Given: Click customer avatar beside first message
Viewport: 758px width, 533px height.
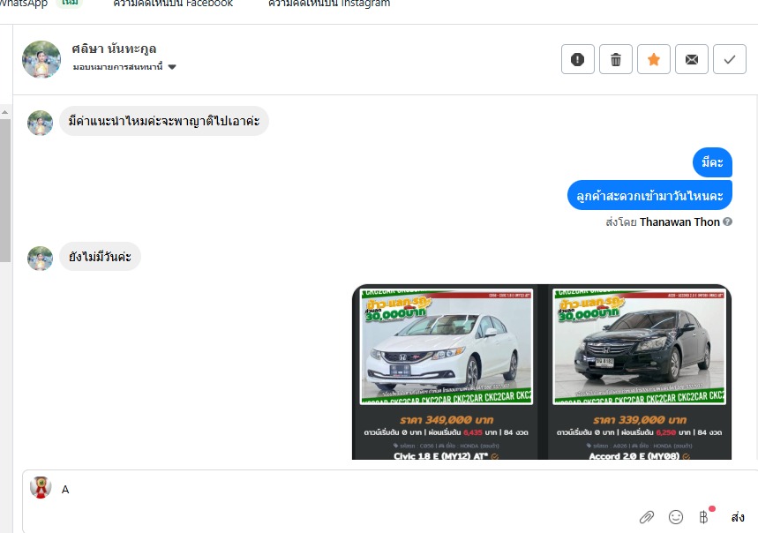Looking at the screenshot, I should pyautogui.click(x=40, y=123).
